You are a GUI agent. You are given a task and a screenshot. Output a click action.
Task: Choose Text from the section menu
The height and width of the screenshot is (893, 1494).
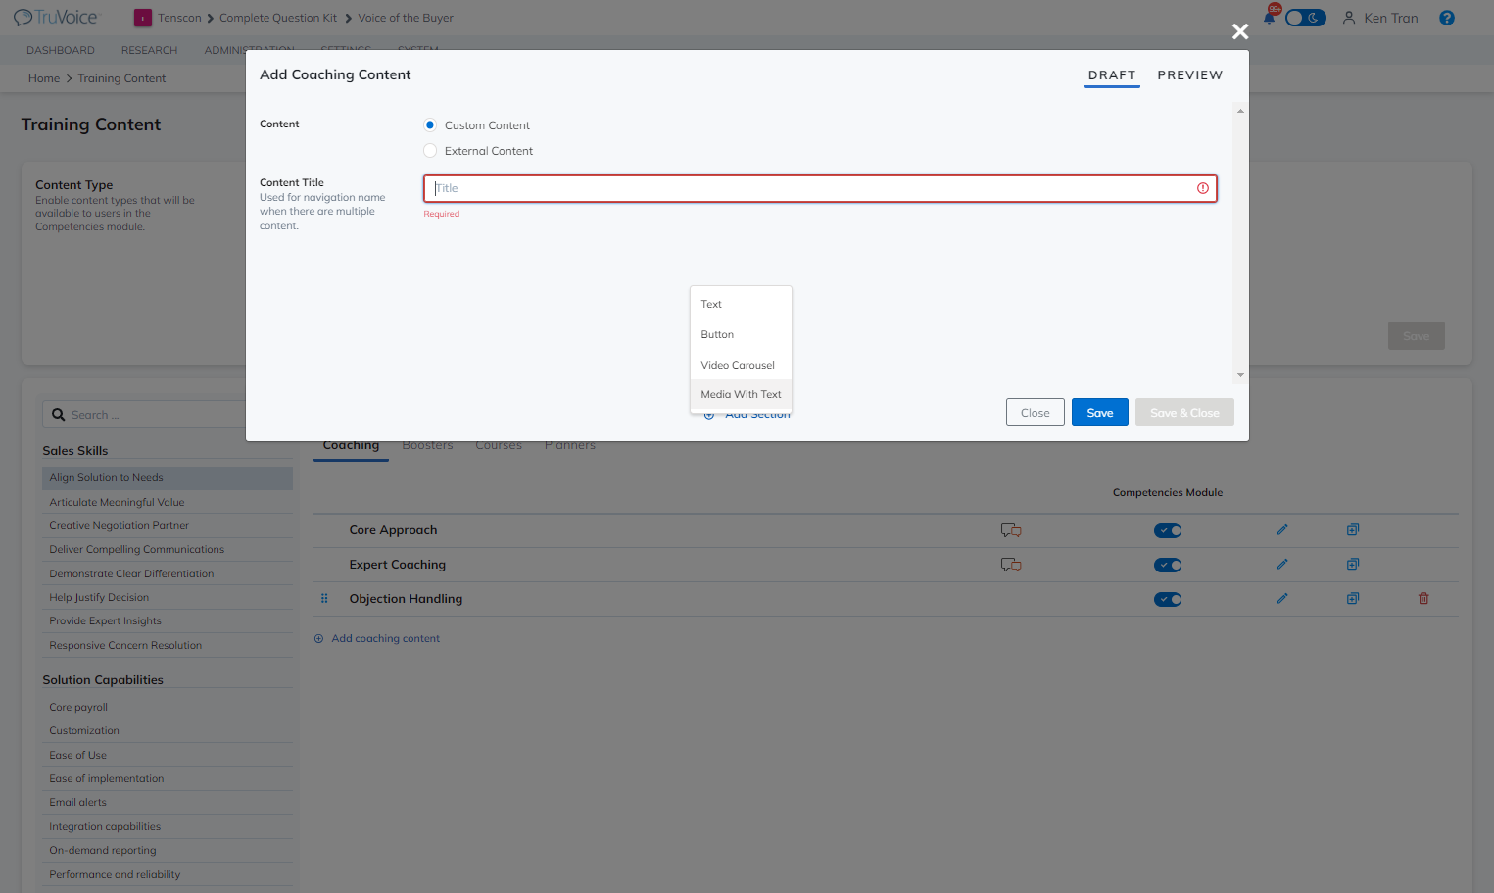[741, 305]
